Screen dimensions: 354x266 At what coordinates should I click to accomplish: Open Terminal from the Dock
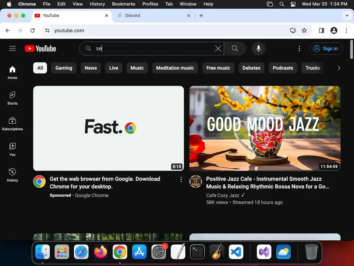click(197, 251)
